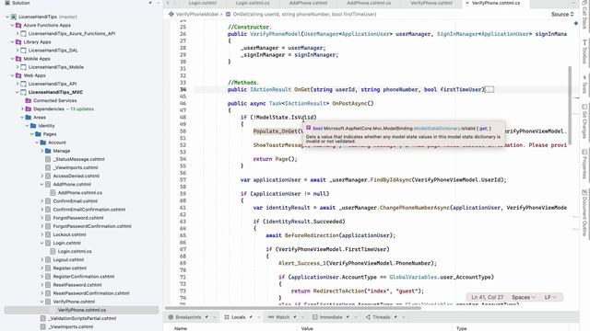Expand the Dependencies node
Image resolution: width=590 pixels, height=331 pixels.
click(x=22, y=108)
